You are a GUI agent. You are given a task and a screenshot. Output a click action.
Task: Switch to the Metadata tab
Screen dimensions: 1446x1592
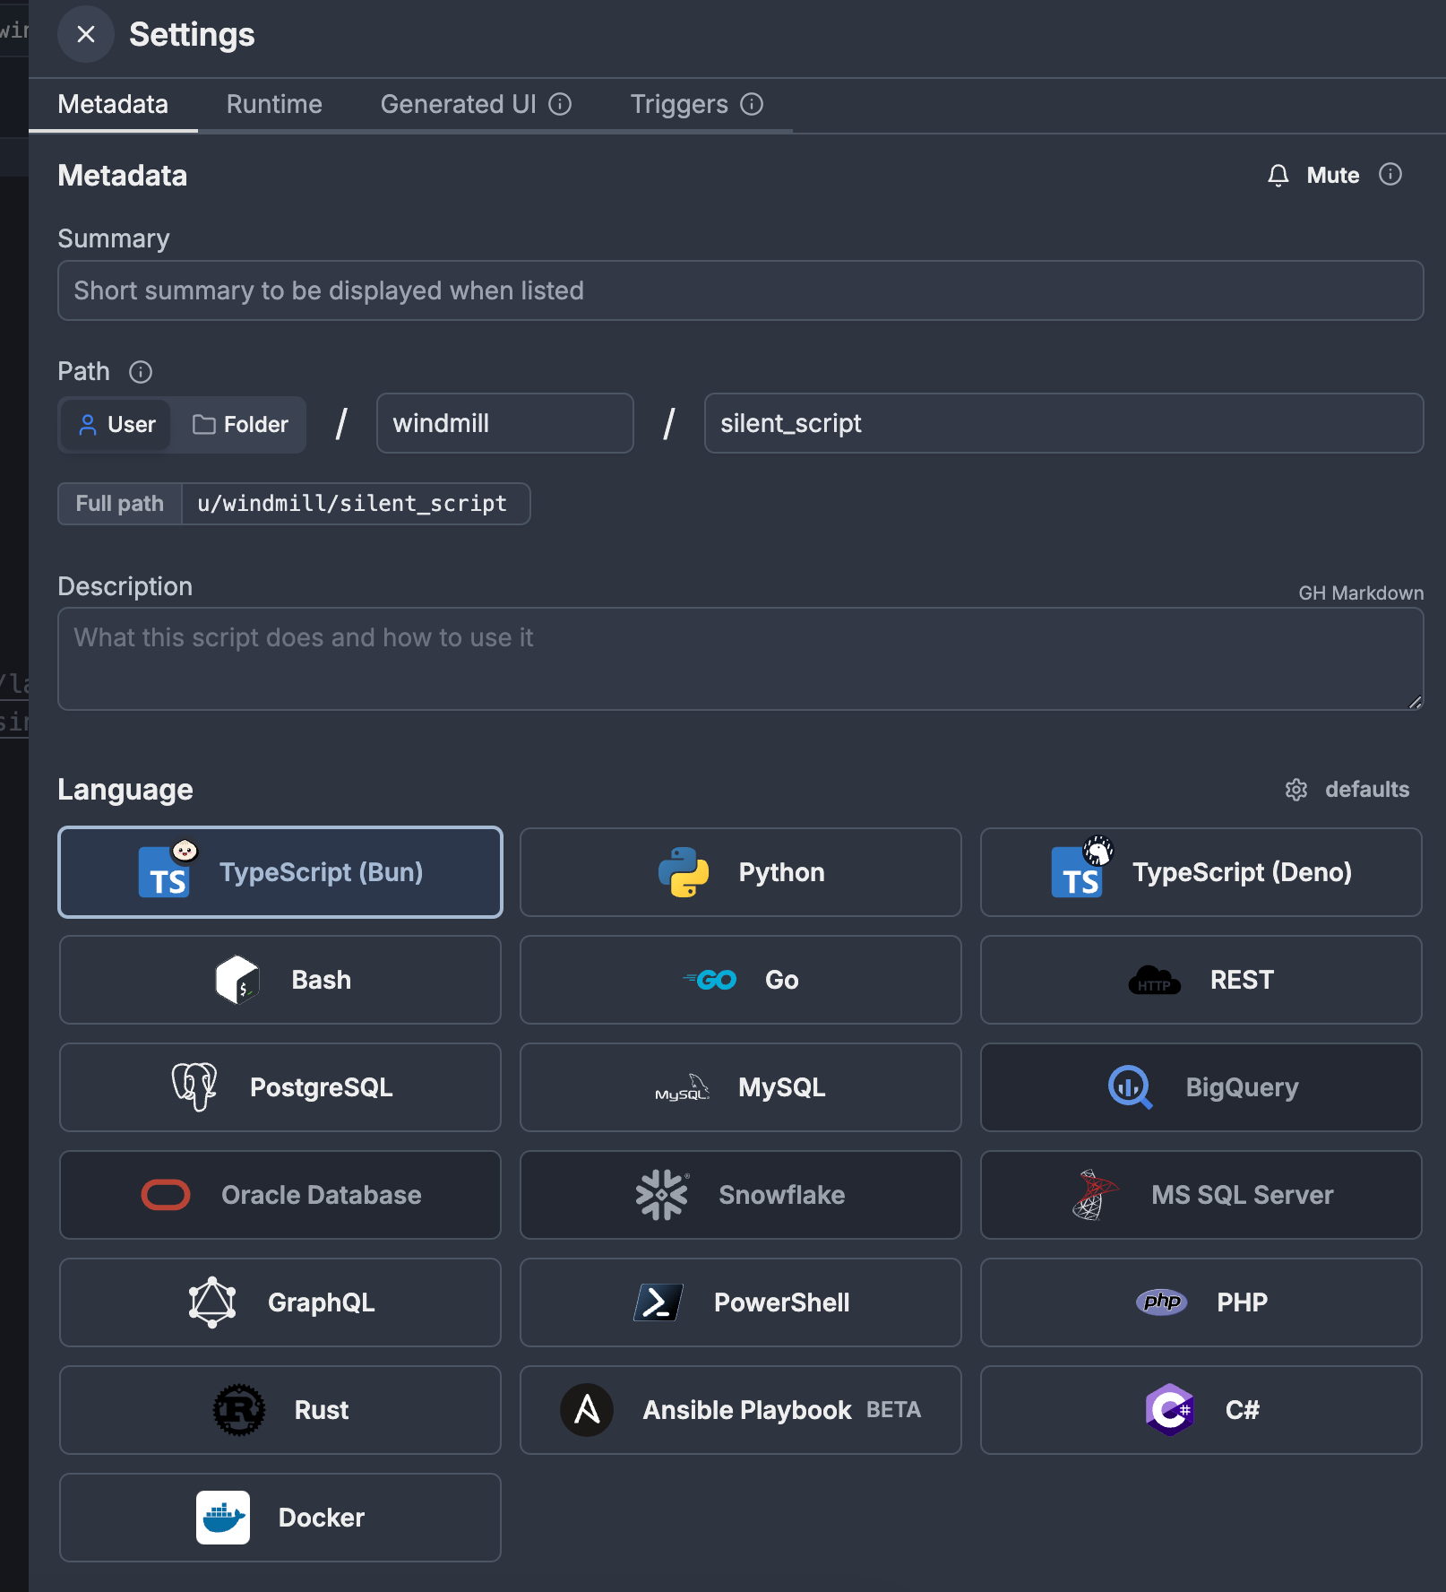[x=113, y=105]
